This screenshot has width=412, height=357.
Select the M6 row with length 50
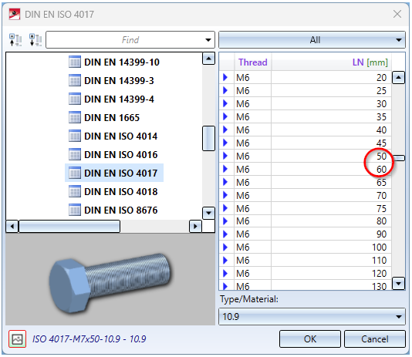pyautogui.click(x=305, y=157)
